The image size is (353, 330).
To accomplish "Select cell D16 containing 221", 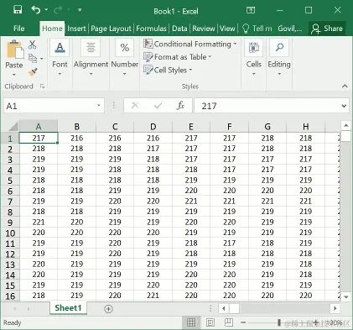I will (153, 296).
